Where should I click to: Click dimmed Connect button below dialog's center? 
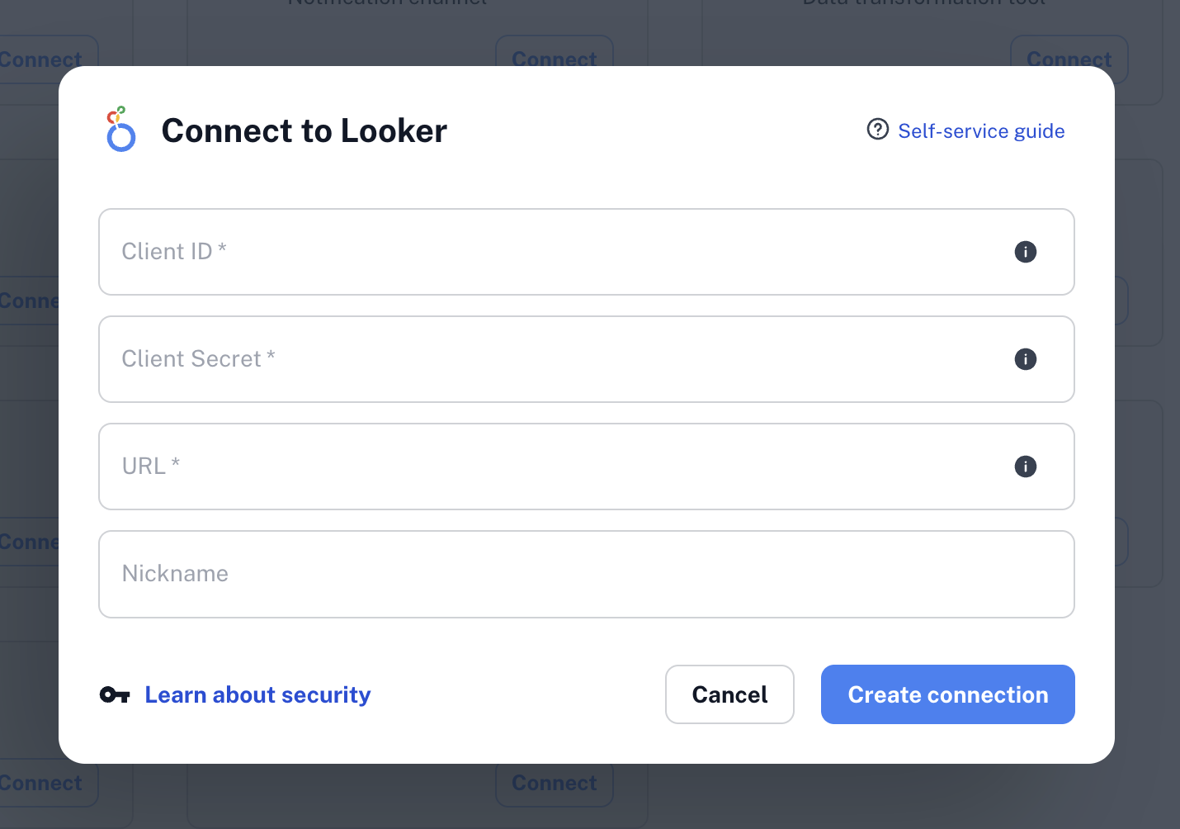tap(554, 783)
